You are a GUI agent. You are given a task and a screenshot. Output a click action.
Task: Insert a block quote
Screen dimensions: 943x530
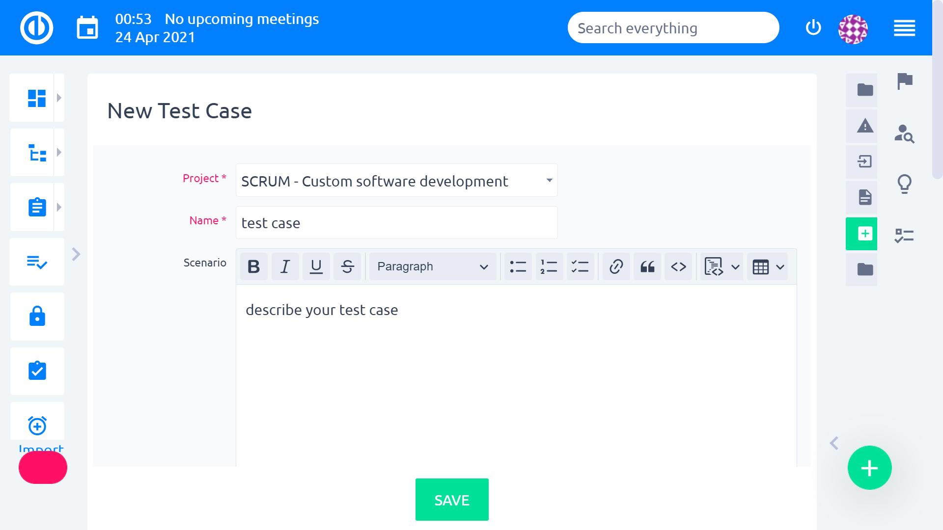[647, 266]
